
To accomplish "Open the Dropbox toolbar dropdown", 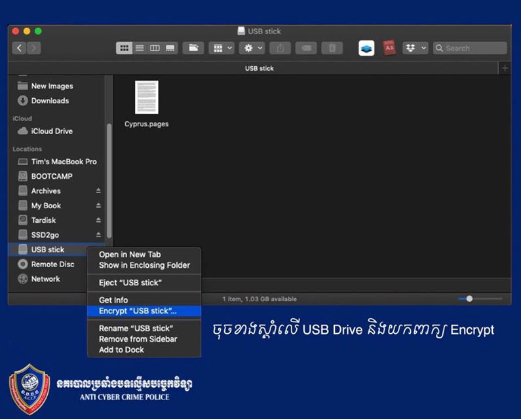I will 415,48.
